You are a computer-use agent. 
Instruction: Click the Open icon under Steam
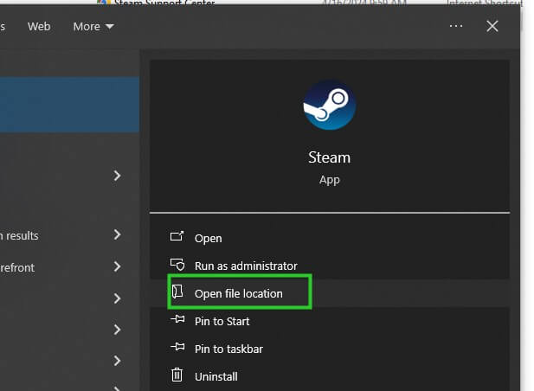(177, 238)
